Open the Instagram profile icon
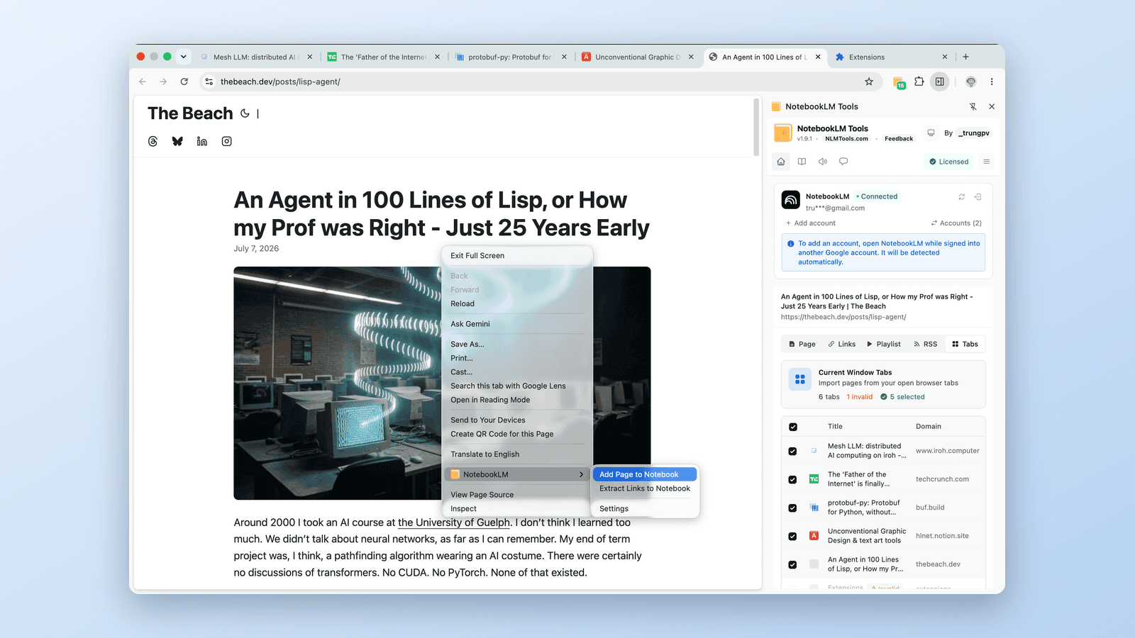1135x638 pixels. (x=227, y=141)
